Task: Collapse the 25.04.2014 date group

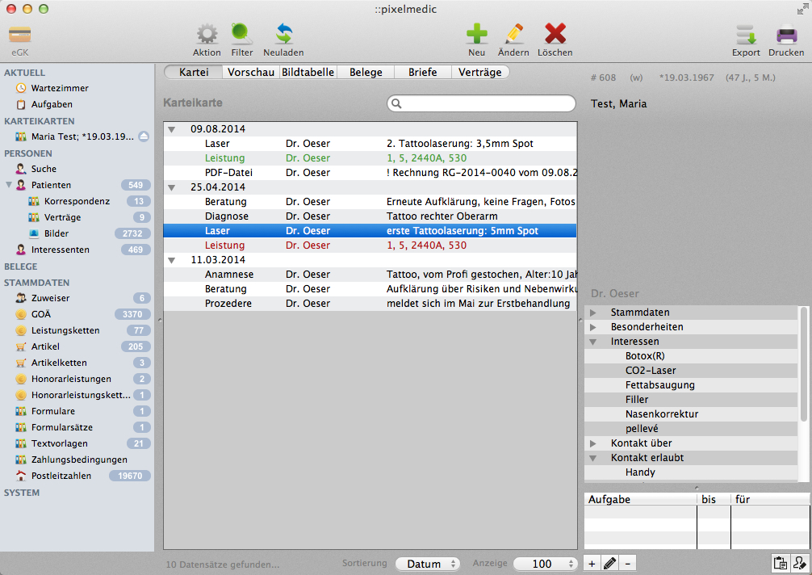Action: [x=171, y=187]
